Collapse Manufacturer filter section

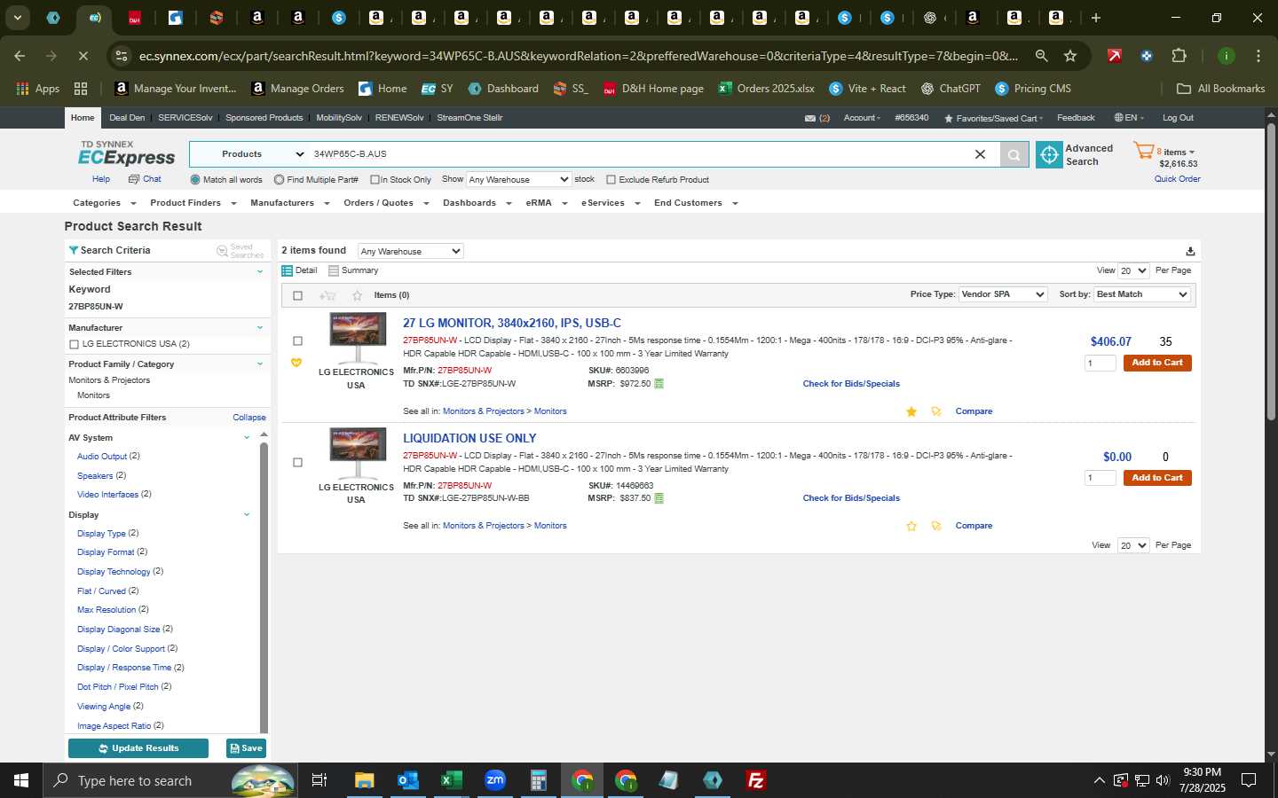click(260, 327)
